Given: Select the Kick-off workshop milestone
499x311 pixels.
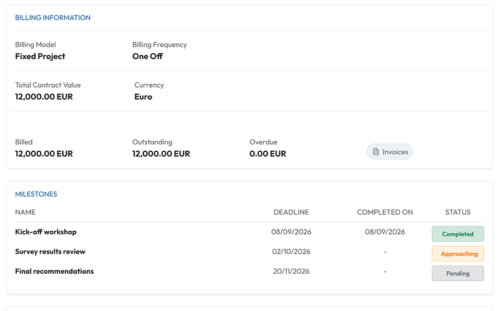Looking at the screenshot, I should (x=46, y=231).
